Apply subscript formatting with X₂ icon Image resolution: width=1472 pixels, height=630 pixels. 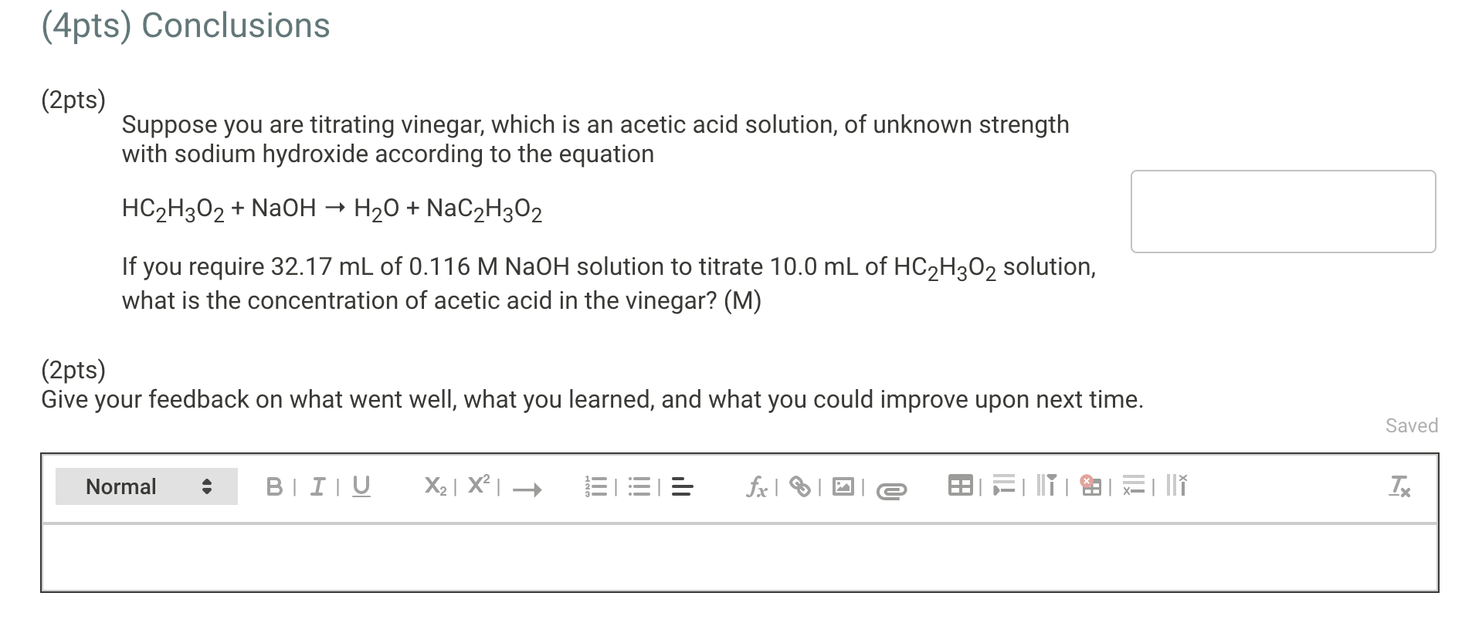[x=436, y=486]
